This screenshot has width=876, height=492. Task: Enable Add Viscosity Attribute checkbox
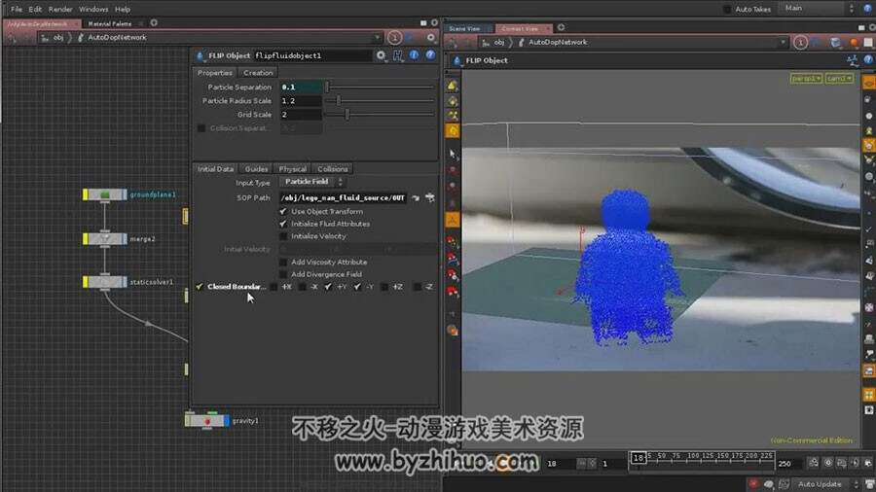coord(283,263)
